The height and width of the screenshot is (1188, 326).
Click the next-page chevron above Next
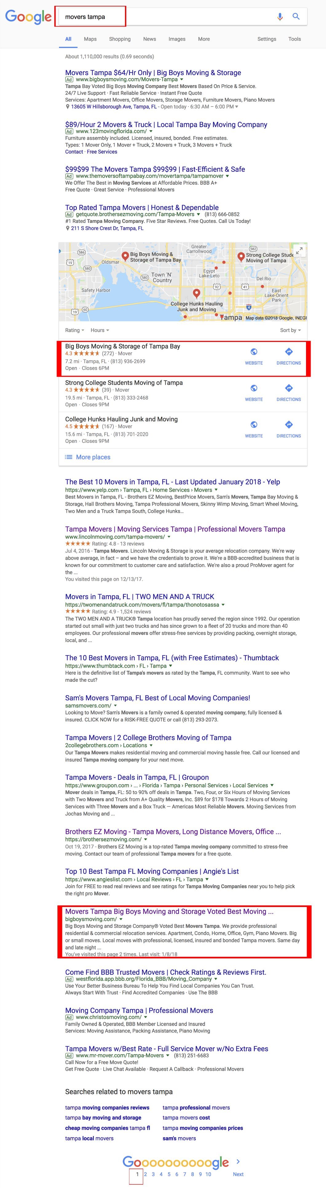[x=238, y=1162]
